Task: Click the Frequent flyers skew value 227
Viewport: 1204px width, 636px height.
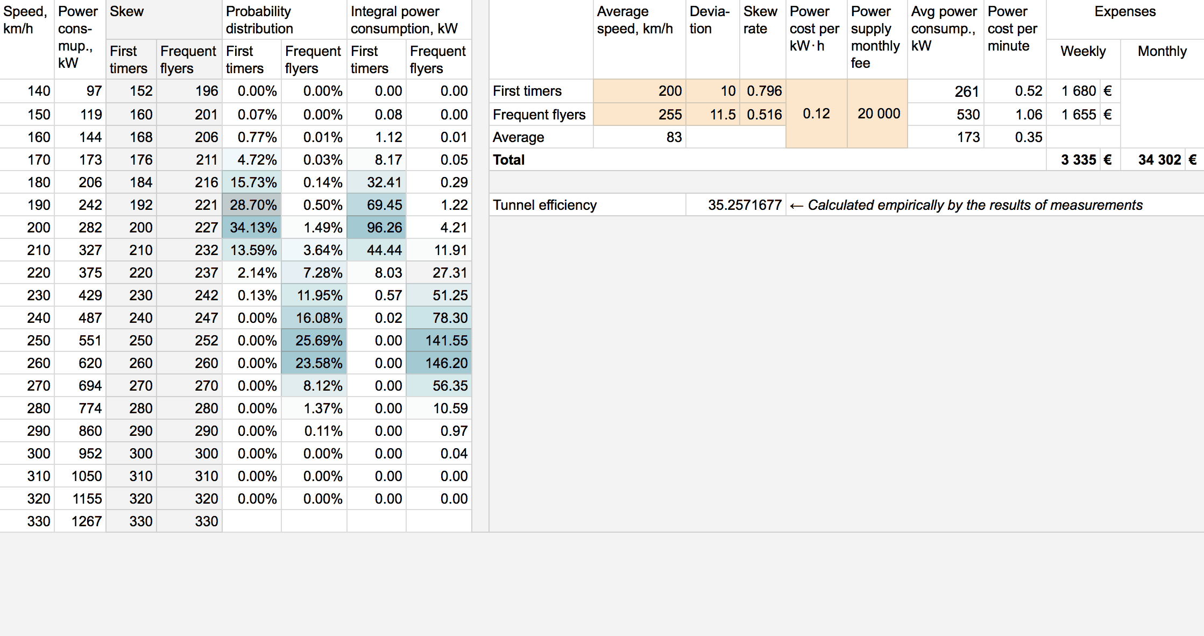Action: click(189, 228)
